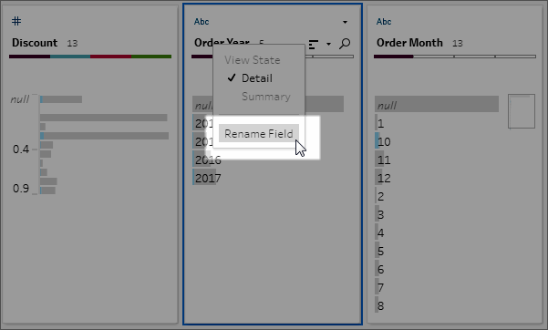This screenshot has width=548, height=330.
Task: Select the 2016 value in Order Year
Action: tap(208, 160)
